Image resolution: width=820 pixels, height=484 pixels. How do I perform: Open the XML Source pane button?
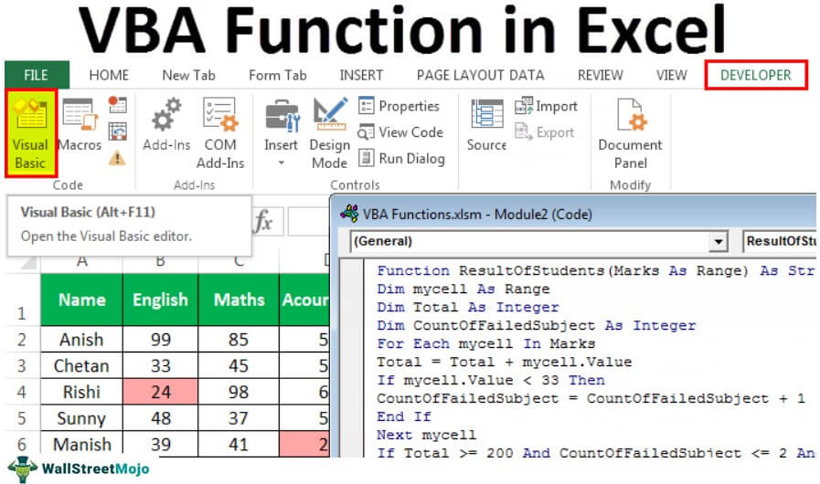(486, 125)
